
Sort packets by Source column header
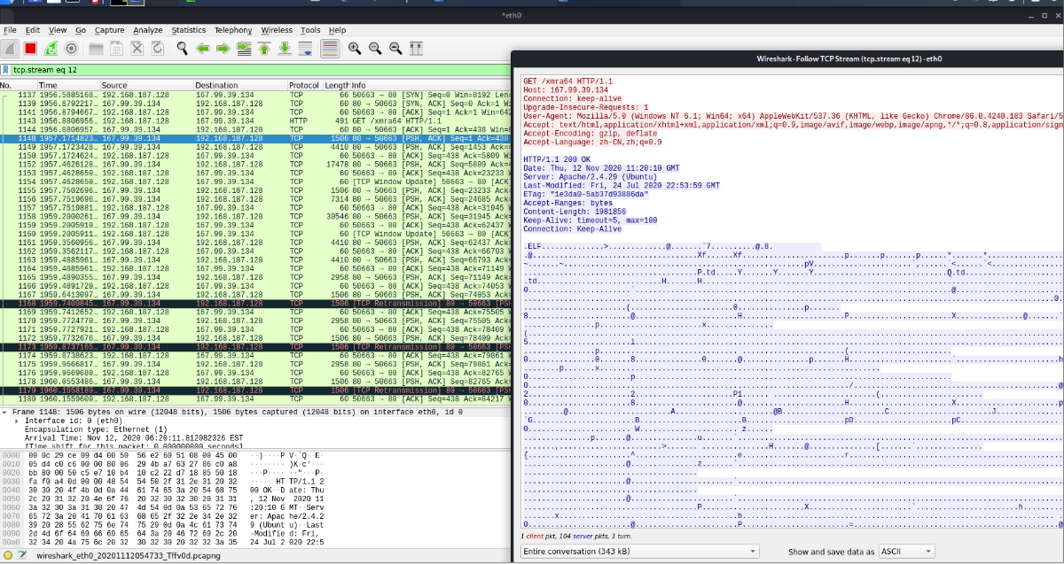pos(146,85)
